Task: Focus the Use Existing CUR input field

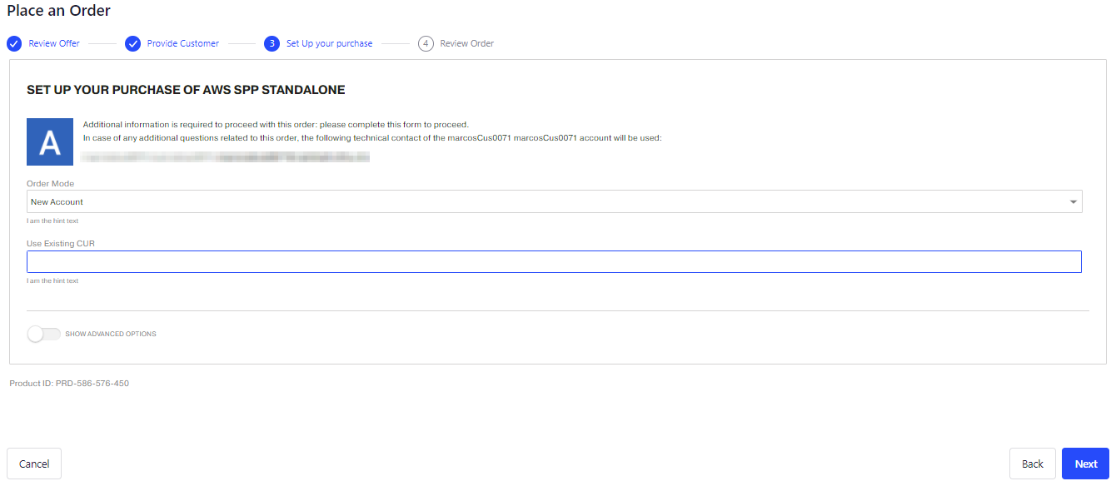Action: tap(554, 262)
